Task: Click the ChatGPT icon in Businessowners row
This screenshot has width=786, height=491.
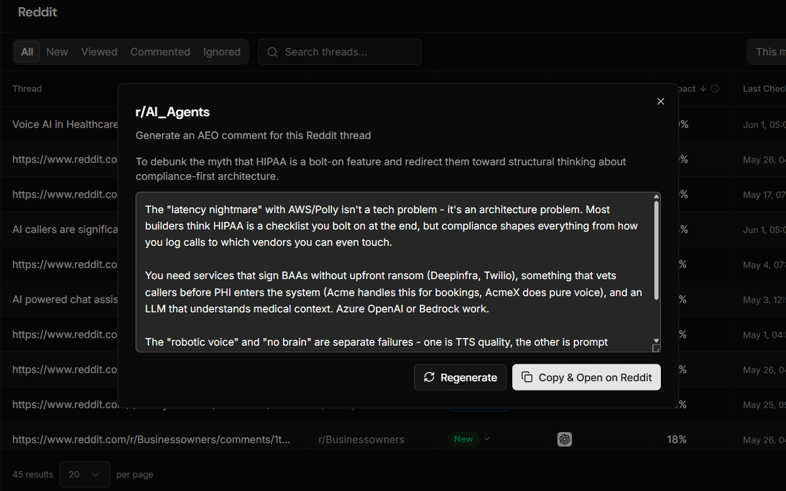Action: click(x=565, y=439)
